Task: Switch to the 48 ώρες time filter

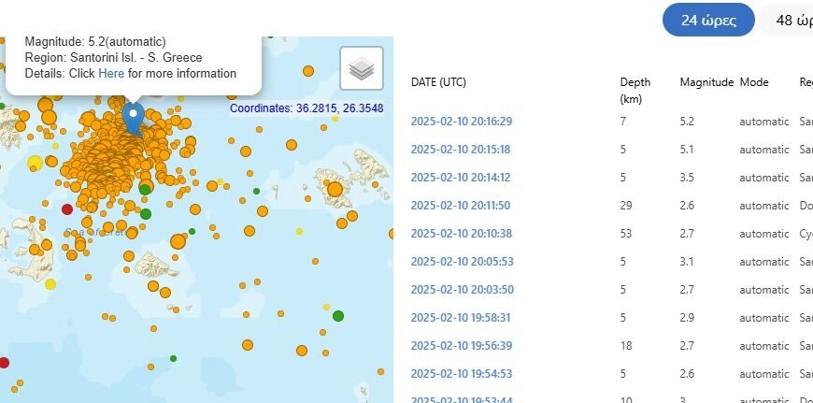Action: (790, 21)
